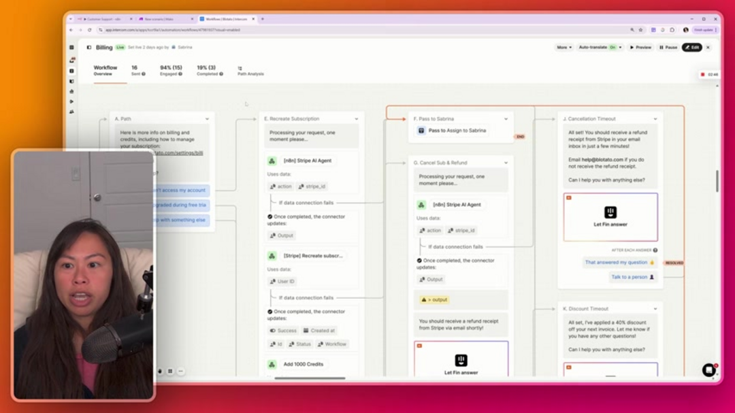Select the Workflow Overview tab
The image size is (735, 413).
tap(105, 70)
